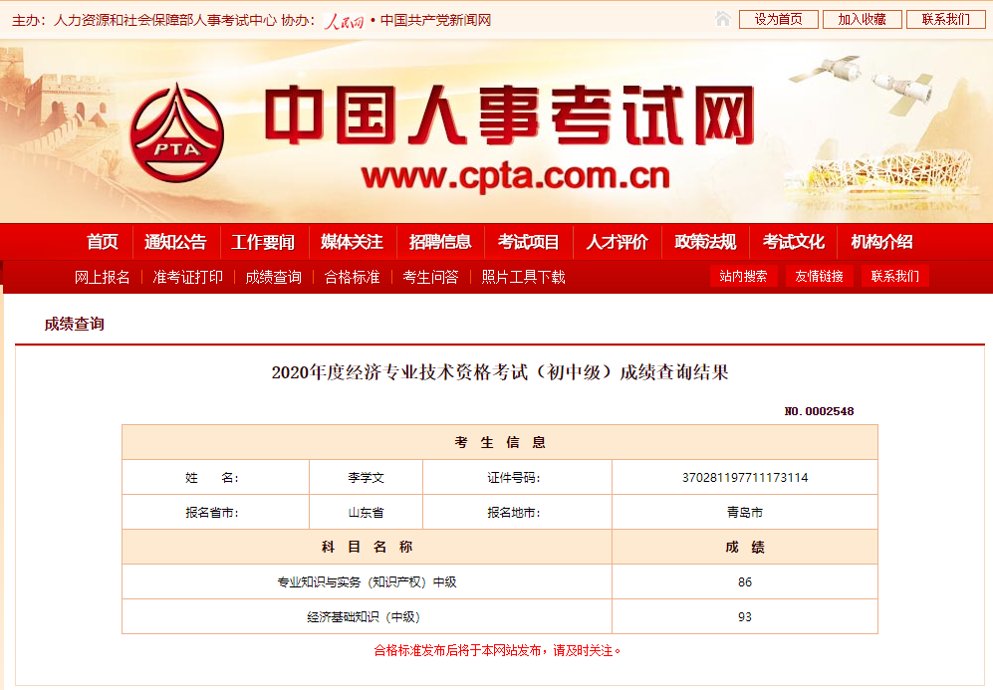This screenshot has height=690, width=993.
Task: Click the 站内搜索 button
Action: (744, 277)
